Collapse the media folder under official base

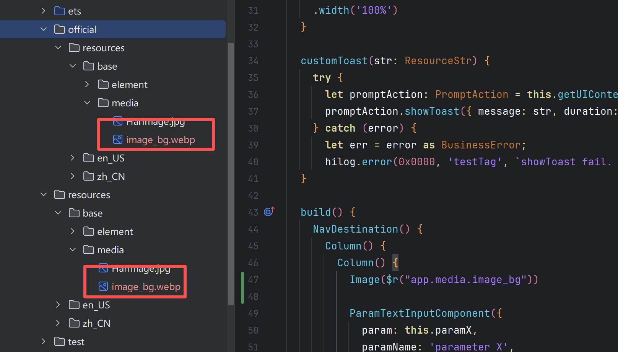tap(87, 103)
